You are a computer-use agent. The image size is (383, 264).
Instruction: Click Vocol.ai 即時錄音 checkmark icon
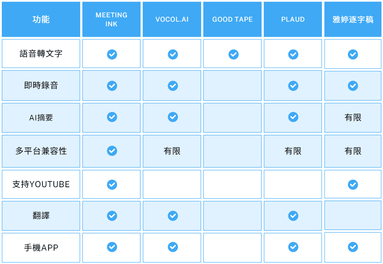click(173, 86)
